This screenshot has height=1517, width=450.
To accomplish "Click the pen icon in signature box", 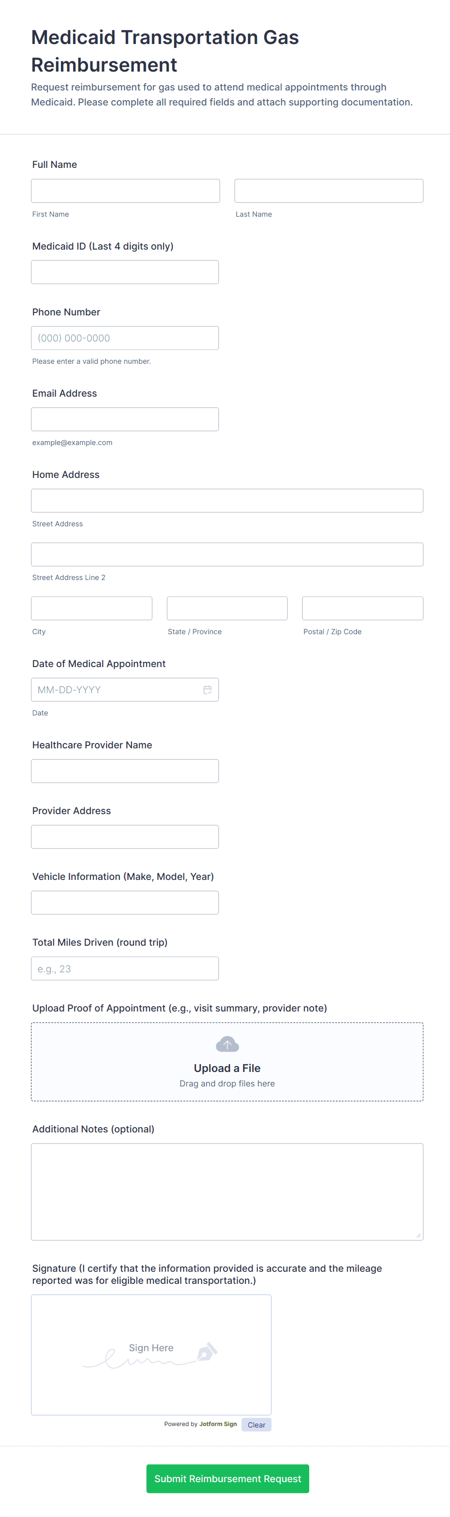I will click(x=207, y=1352).
